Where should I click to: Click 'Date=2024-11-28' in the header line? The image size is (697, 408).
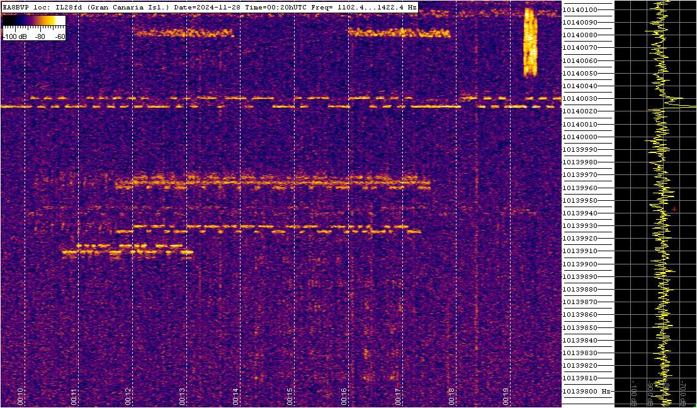[x=207, y=8]
